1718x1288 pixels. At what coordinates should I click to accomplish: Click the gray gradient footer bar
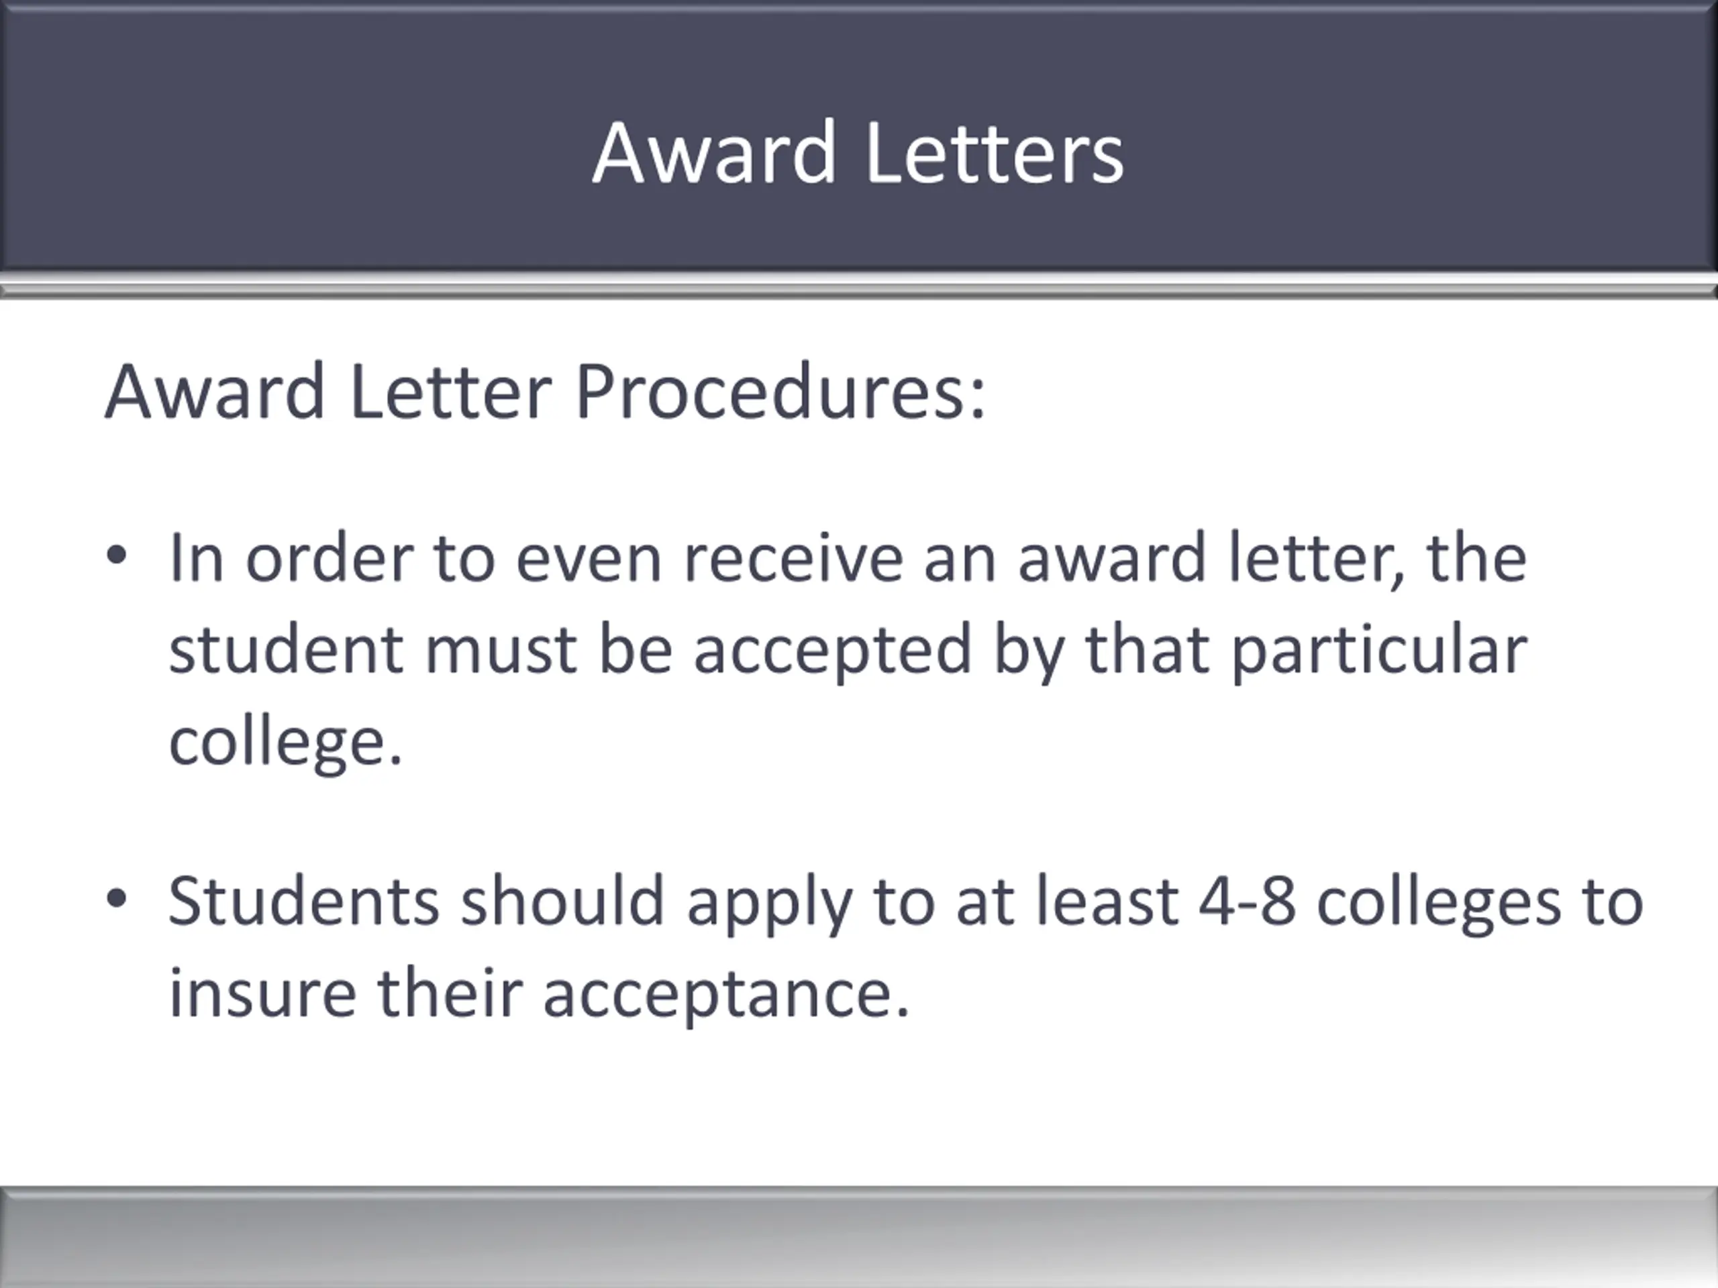coord(859,1237)
